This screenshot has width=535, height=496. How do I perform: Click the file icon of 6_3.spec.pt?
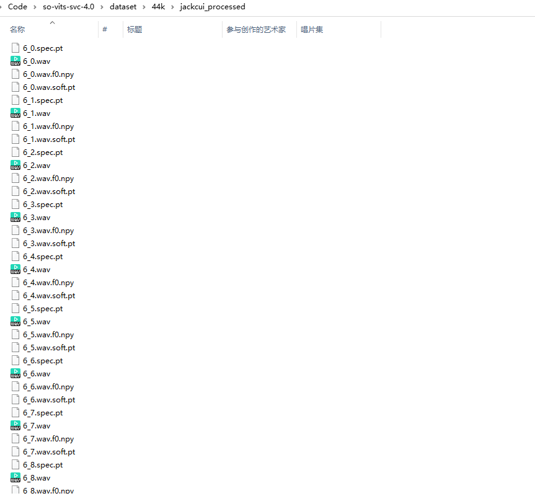tap(15, 205)
